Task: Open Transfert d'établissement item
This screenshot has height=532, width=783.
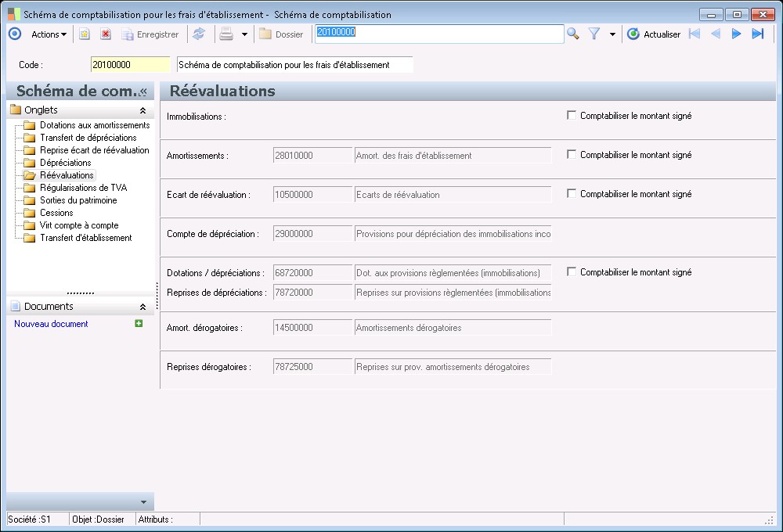Action: pyautogui.click(x=86, y=238)
